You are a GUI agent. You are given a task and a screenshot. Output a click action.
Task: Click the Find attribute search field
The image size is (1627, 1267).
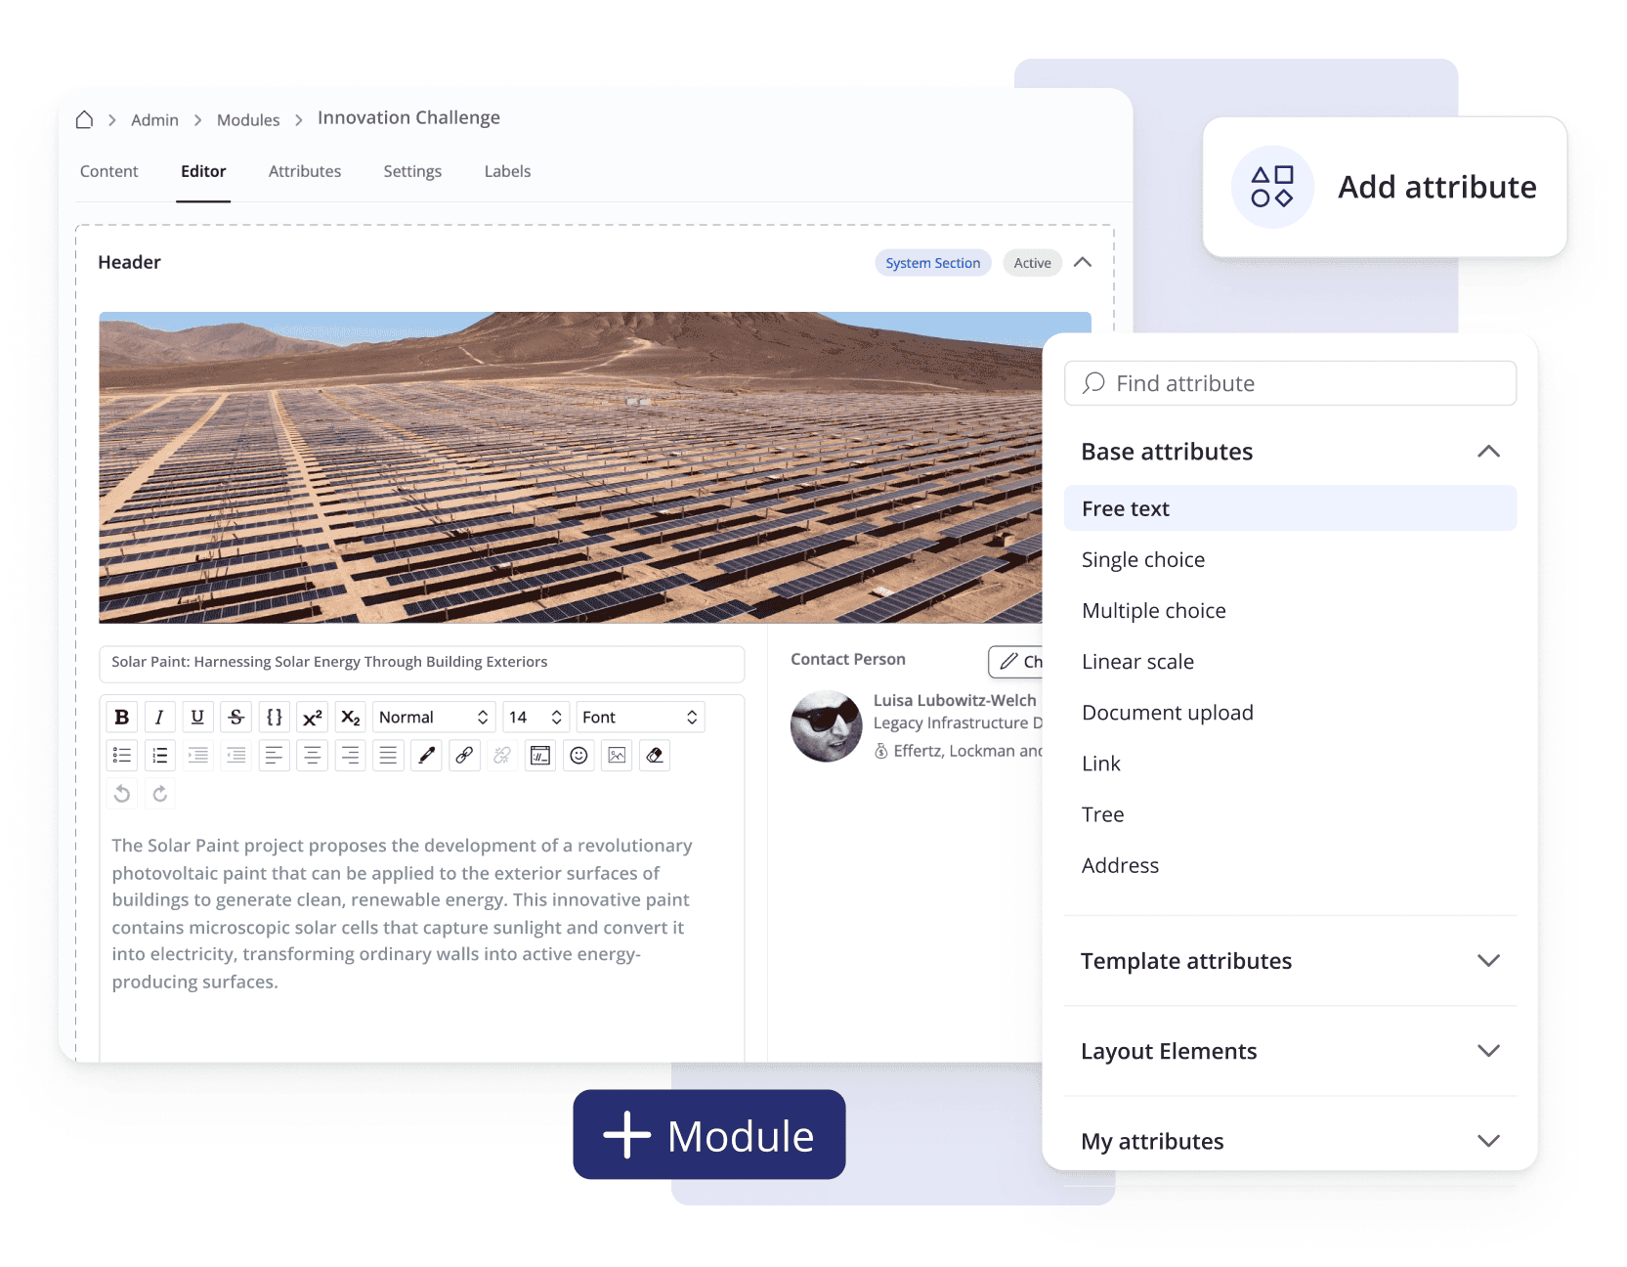[x=1290, y=383]
